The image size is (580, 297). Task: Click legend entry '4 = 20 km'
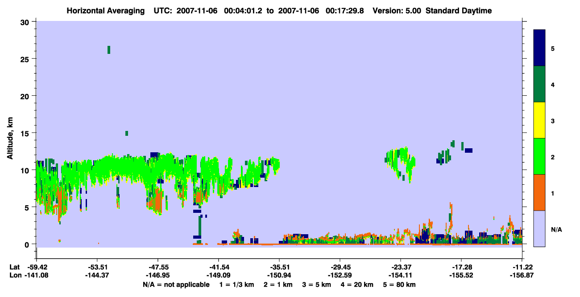pos(358,285)
